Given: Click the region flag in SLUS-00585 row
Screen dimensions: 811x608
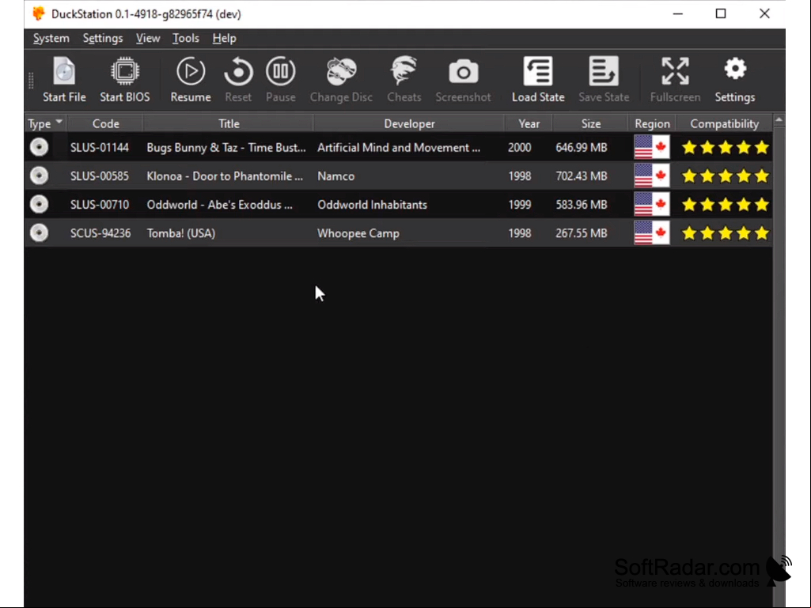Looking at the screenshot, I should click(652, 176).
